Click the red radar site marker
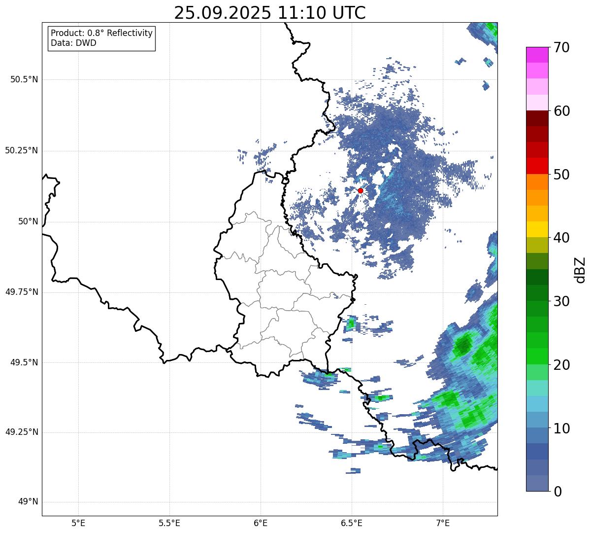This screenshot has height=533, width=592. click(361, 190)
